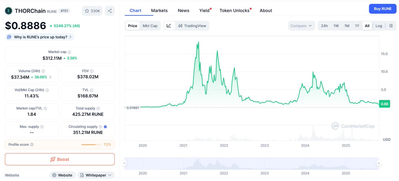Click the Market cap info icon
Screen dimensions: 399x181
[69, 52]
